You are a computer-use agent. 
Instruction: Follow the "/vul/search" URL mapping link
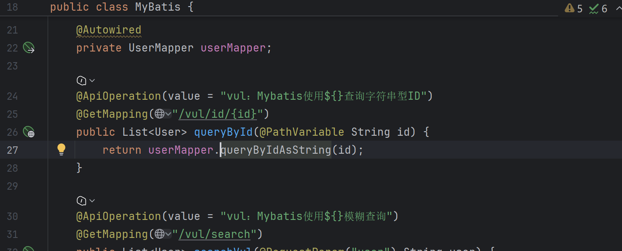point(214,234)
